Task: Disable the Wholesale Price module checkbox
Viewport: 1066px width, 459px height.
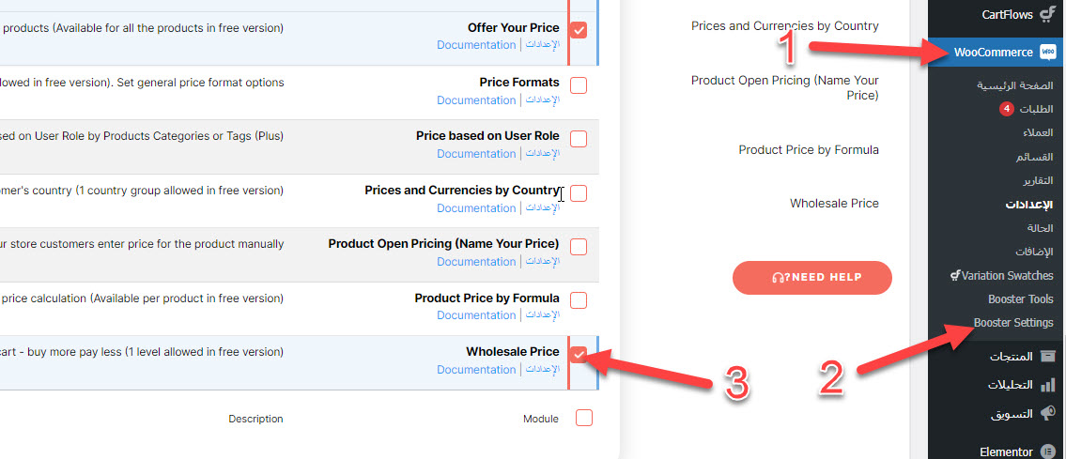Action: tap(579, 355)
